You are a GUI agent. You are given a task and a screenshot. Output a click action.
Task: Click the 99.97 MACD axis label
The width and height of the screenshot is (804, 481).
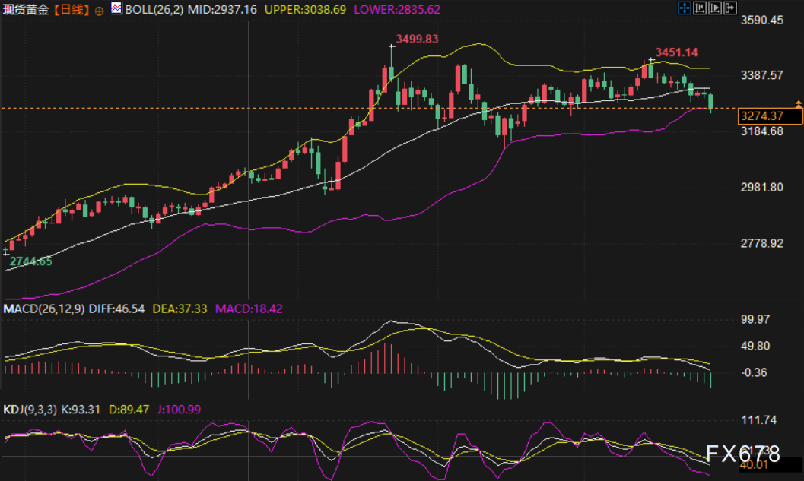755,320
